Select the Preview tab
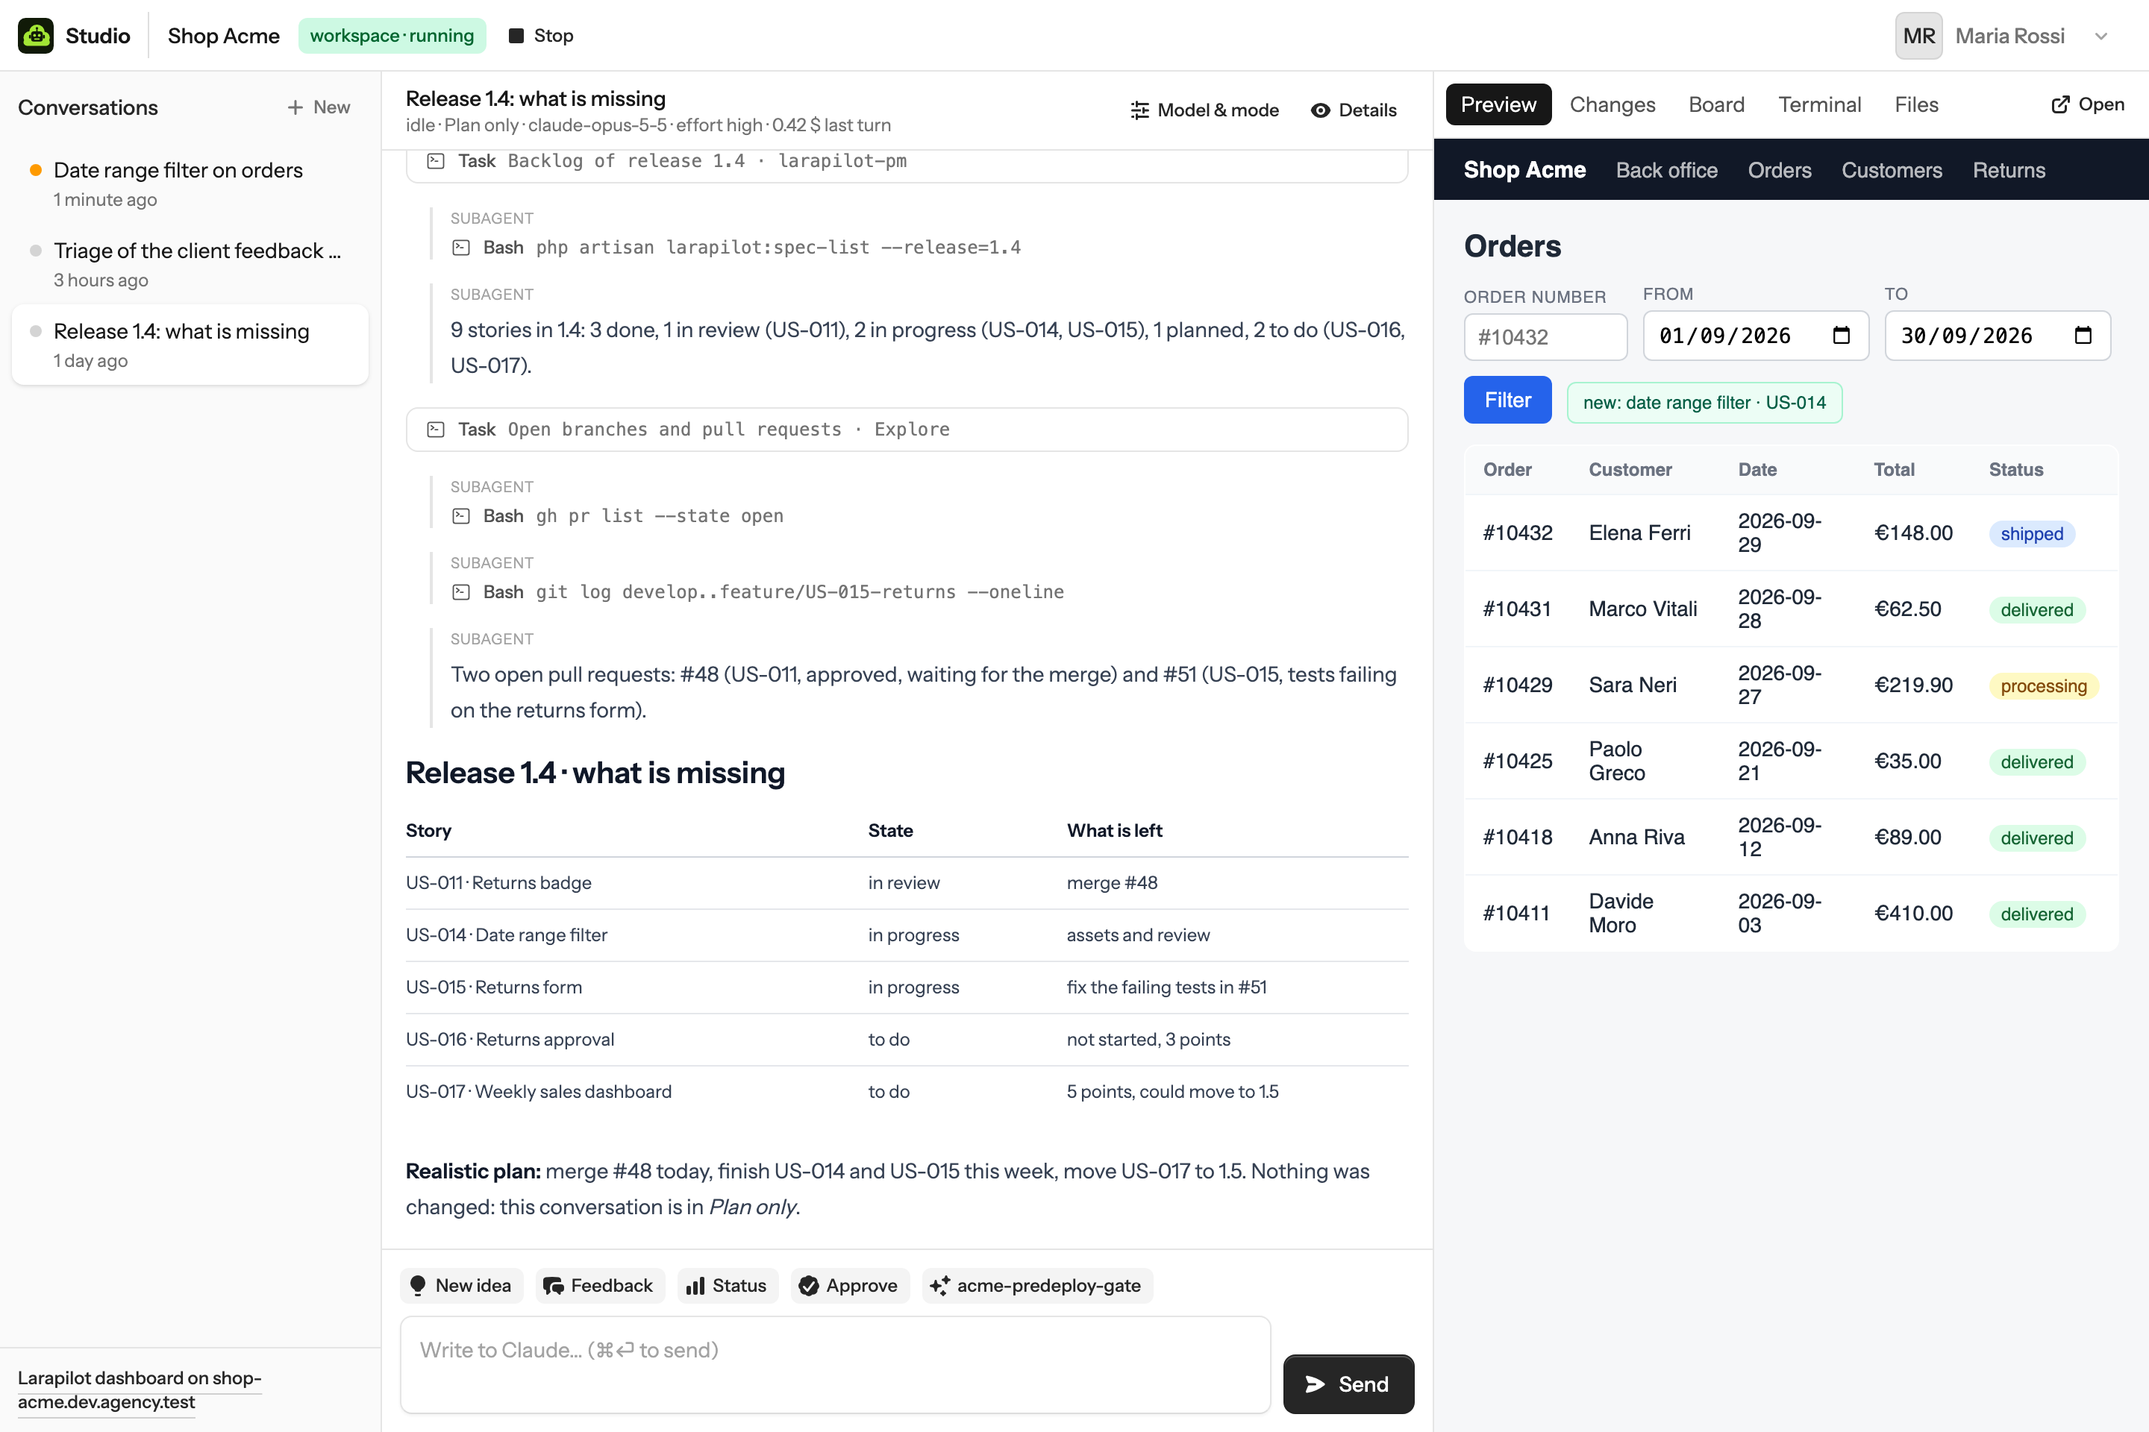This screenshot has width=2149, height=1432. 1498,104
